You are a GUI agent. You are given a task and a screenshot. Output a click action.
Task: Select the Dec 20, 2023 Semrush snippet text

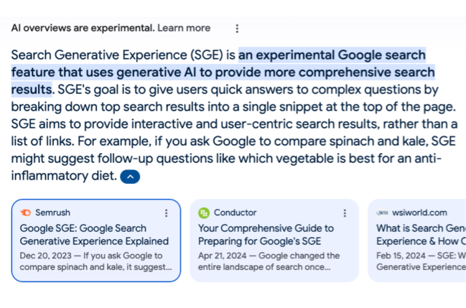(x=95, y=261)
